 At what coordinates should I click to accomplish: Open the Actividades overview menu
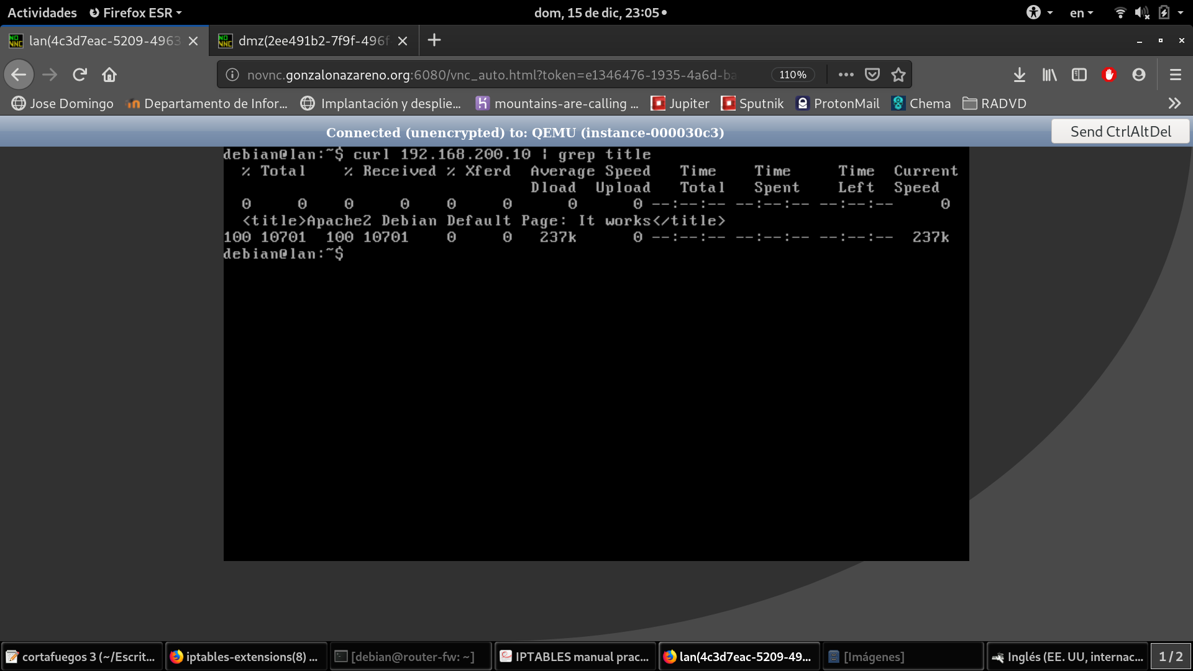(42, 12)
